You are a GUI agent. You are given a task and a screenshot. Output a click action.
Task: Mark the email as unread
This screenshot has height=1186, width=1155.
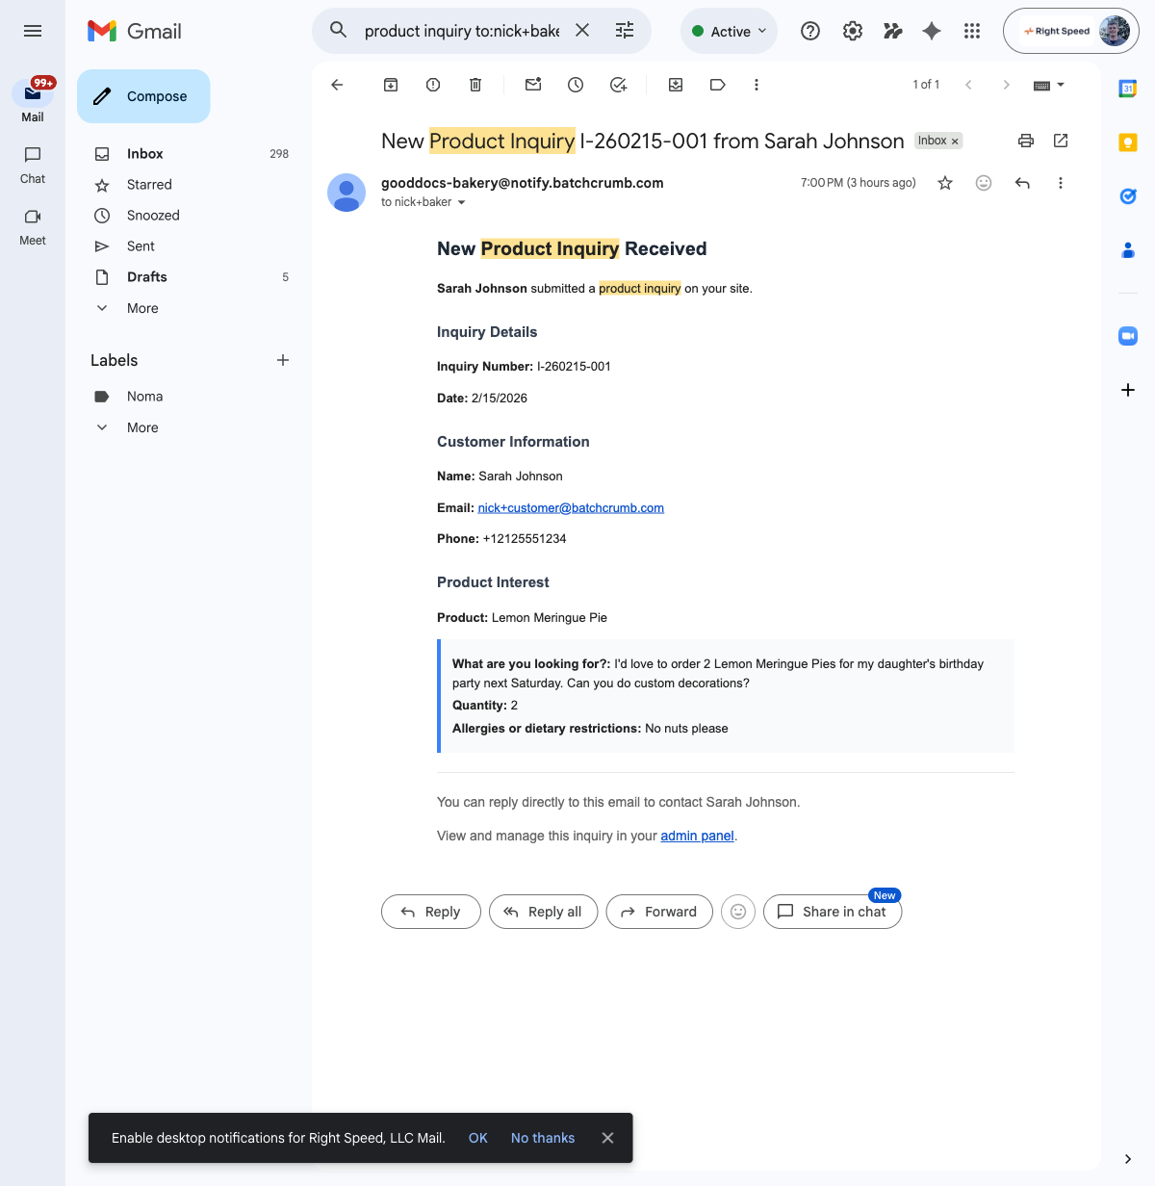tap(533, 85)
